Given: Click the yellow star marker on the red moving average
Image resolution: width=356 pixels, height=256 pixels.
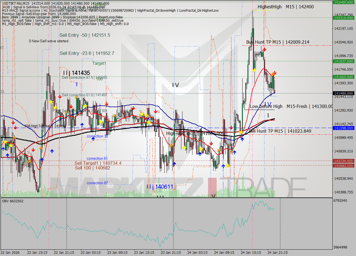Looking at the screenshot, I should [x=241, y=132].
